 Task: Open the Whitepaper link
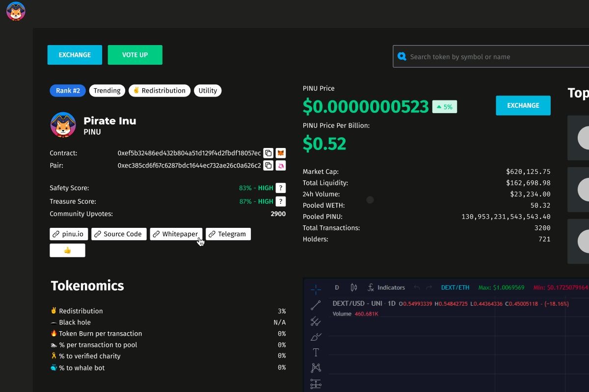tap(176, 234)
